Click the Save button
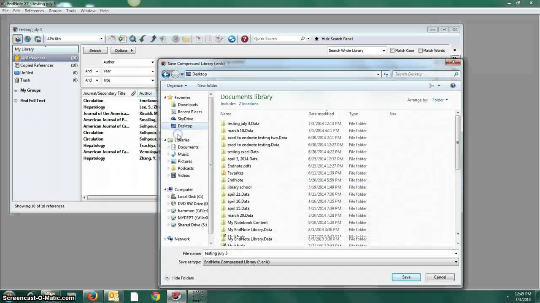The image size is (540, 303). tap(406, 277)
